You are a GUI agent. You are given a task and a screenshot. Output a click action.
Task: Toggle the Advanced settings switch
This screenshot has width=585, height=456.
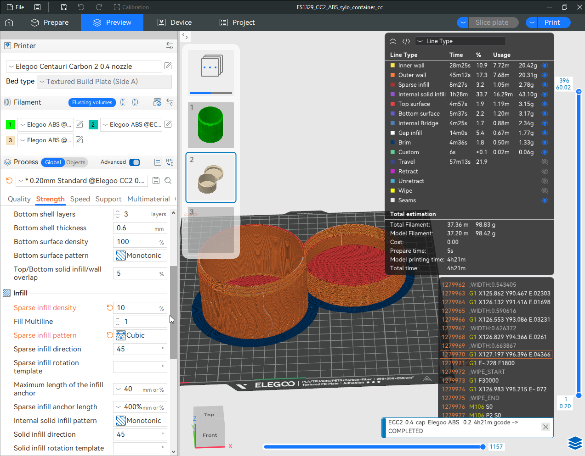click(134, 162)
